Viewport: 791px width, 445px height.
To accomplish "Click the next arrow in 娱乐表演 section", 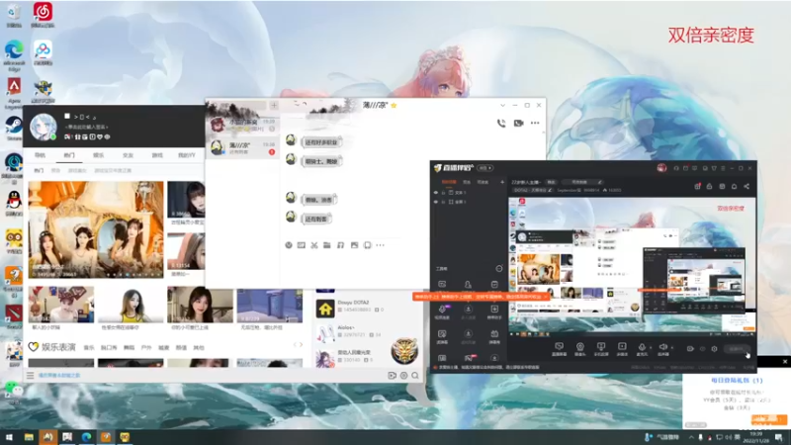I will coord(302,345).
